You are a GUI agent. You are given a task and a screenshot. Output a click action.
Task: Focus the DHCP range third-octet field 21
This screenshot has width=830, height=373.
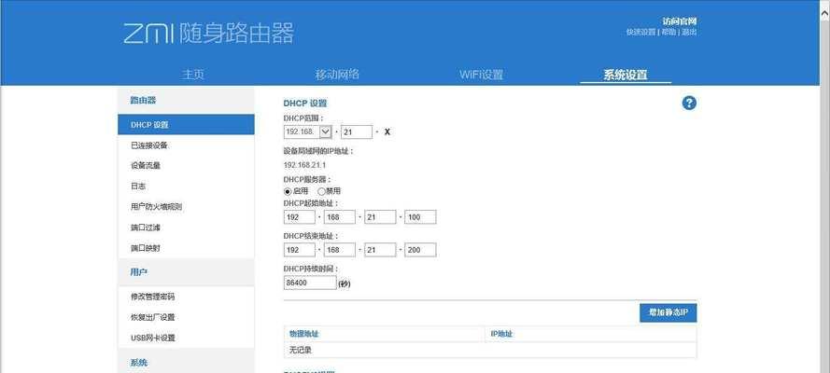(x=357, y=131)
